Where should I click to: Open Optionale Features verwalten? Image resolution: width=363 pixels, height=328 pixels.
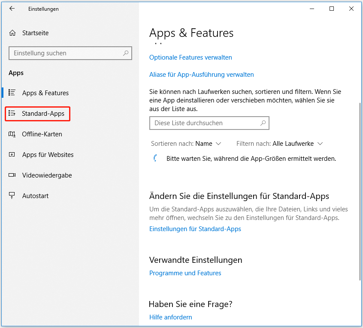(x=191, y=57)
